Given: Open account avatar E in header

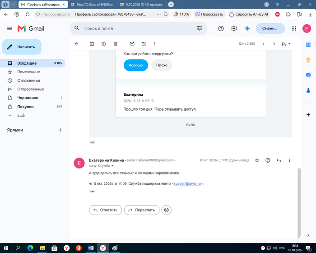Looking at the screenshot, I should point(307,28).
